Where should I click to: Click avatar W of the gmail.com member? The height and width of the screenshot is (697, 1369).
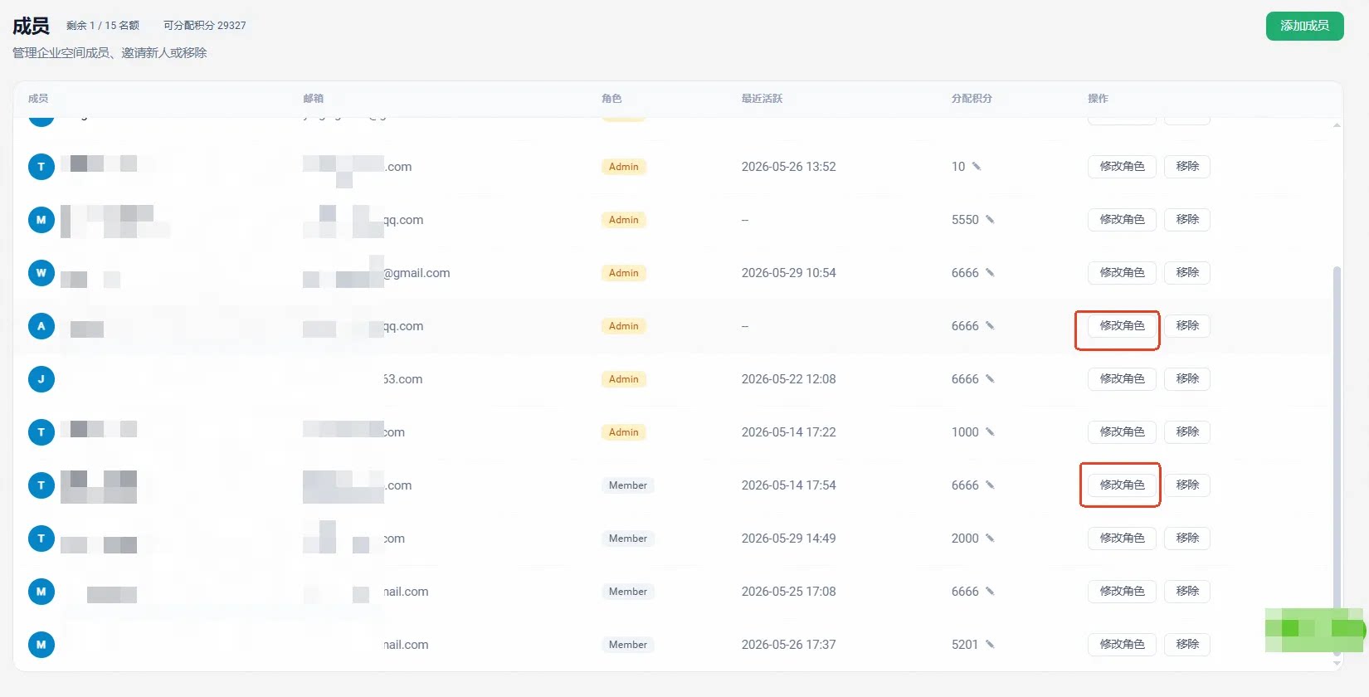pyautogui.click(x=41, y=273)
